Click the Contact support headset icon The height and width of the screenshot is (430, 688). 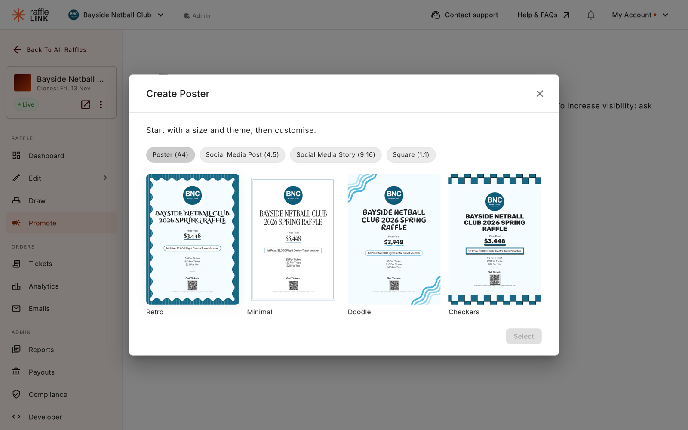pyautogui.click(x=436, y=15)
